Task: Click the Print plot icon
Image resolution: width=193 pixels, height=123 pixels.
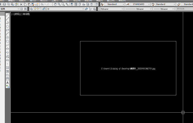Action: pyautogui.click(x=4, y=4)
